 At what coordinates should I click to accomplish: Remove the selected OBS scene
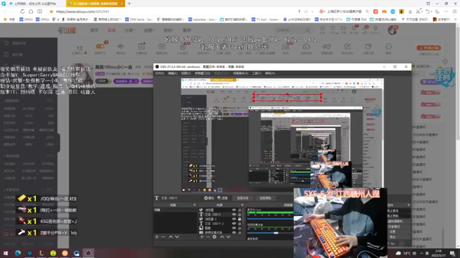point(163,237)
